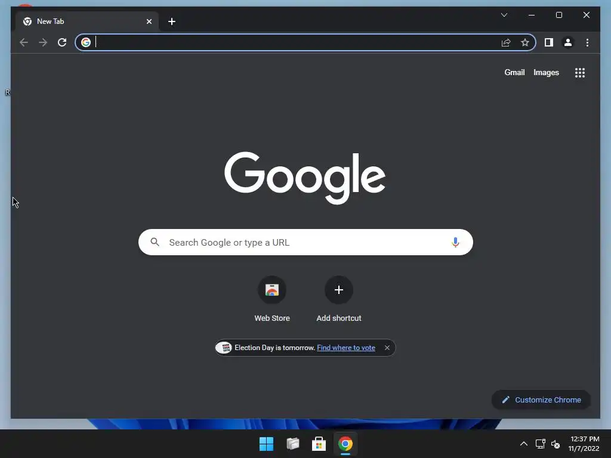Show hidden system tray icons
The width and height of the screenshot is (611, 458).
coord(524,444)
